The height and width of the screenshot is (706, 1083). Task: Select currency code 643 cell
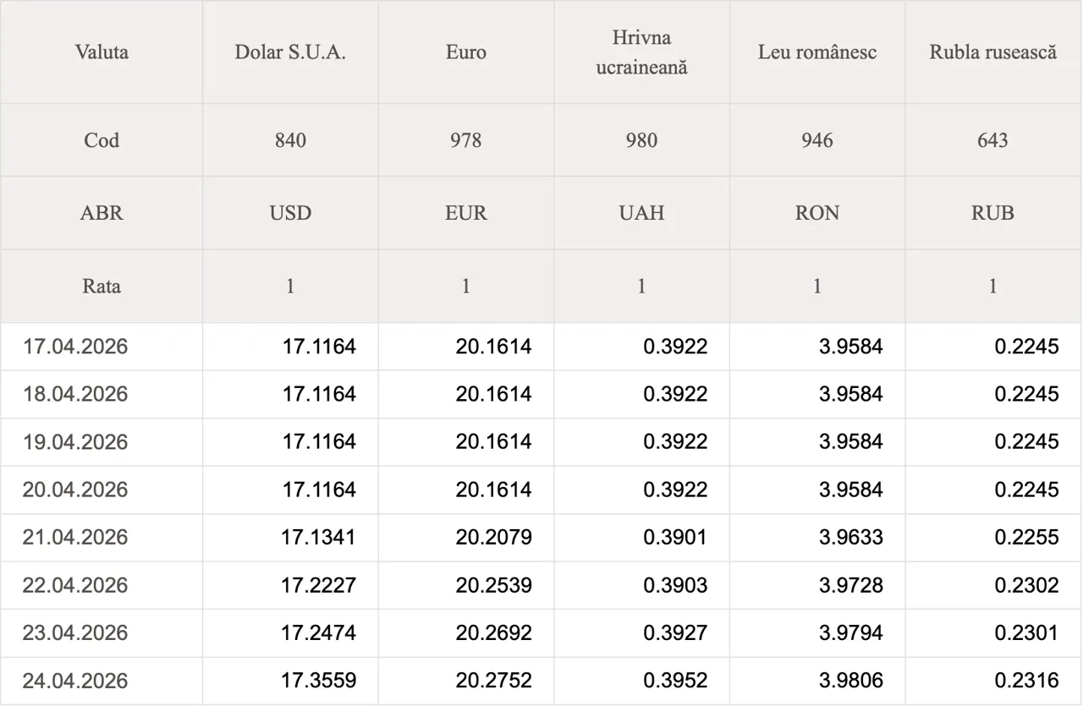993,140
